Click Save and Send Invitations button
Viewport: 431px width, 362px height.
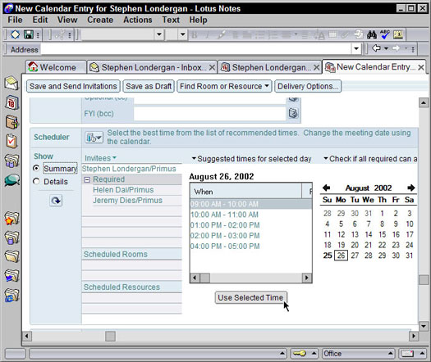click(x=73, y=86)
